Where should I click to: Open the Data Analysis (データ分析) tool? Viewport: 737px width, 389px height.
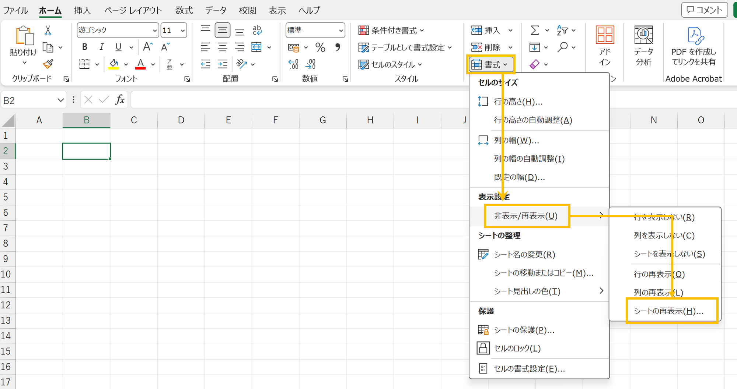pyautogui.click(x=643, y=46)
